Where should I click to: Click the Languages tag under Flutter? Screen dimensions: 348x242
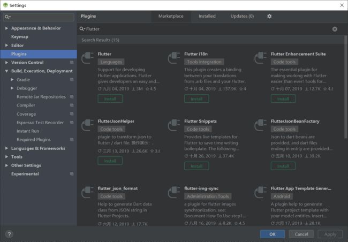[x=111, y=62]
